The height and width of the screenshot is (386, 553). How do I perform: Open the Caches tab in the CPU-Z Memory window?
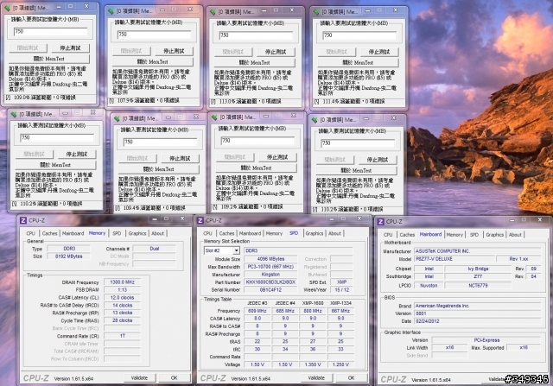(x=49, y=234)
